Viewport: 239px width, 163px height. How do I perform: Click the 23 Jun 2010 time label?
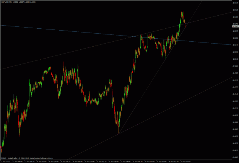pyautogui.click(x=5, y=161)
